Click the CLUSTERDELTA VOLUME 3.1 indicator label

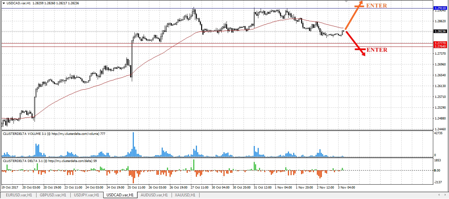point(54,134)
